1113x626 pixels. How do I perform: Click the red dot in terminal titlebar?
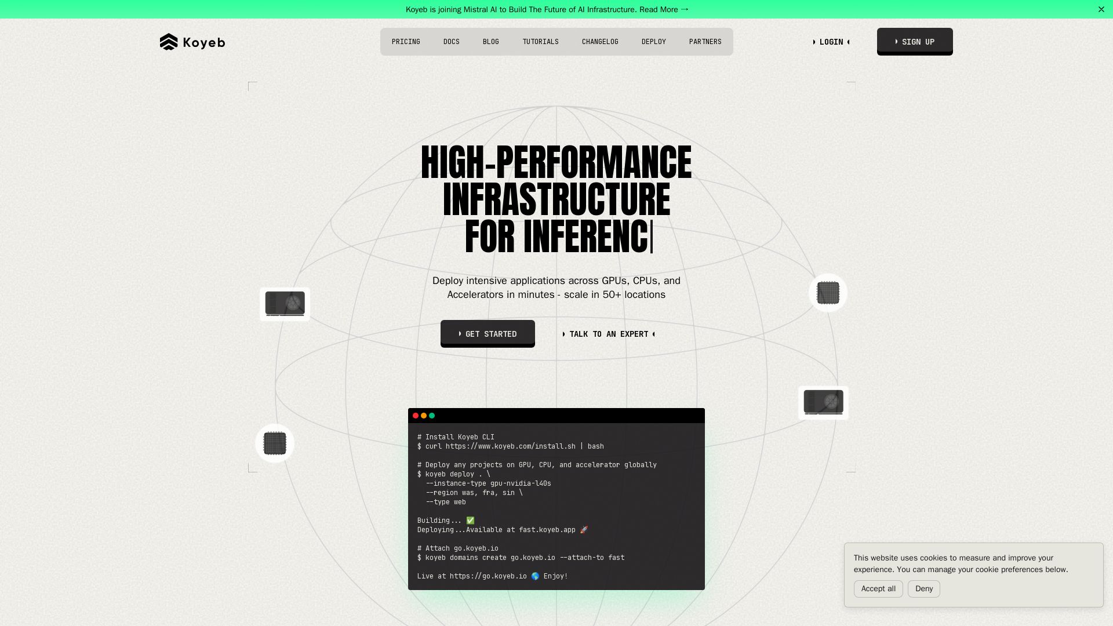(416, 416)
